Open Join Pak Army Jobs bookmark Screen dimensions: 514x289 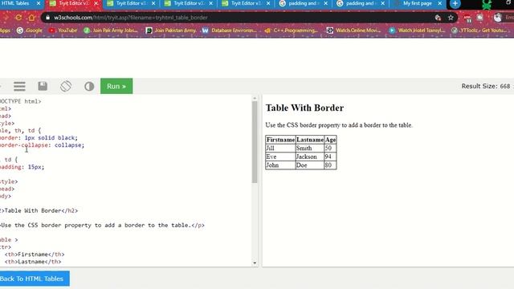pyautogui.click(x=111, y=31)
